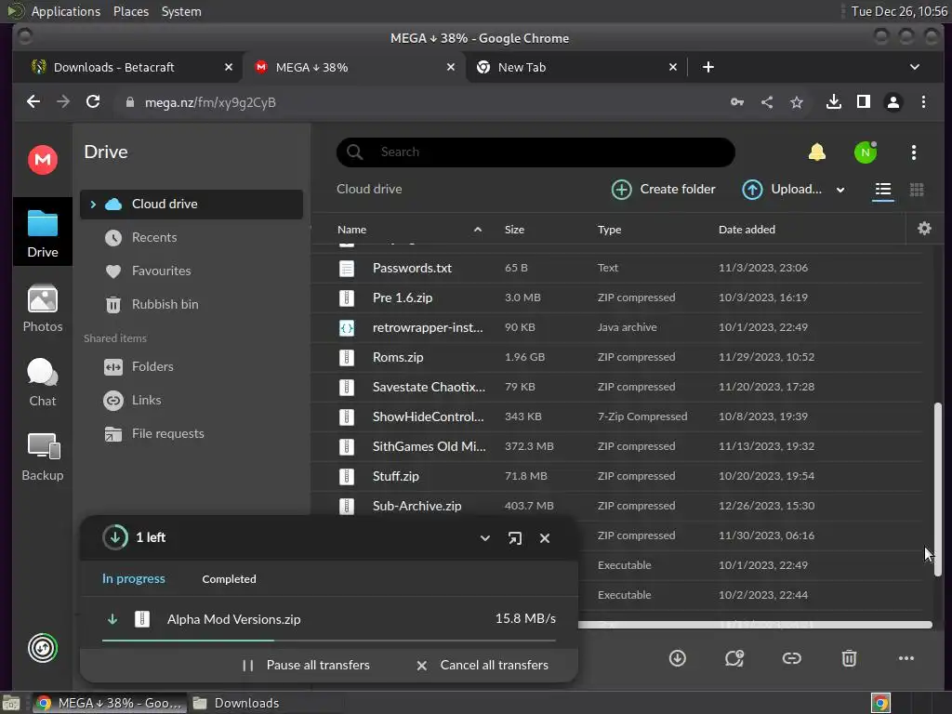
Task: Switch to grid thumbnail view
Action: coord(917,190)
